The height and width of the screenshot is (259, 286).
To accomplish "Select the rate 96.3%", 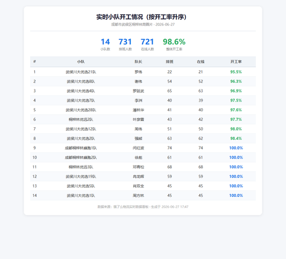I will click(x=236, y=82).
